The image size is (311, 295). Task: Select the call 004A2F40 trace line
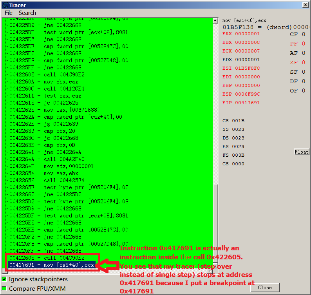47,159
